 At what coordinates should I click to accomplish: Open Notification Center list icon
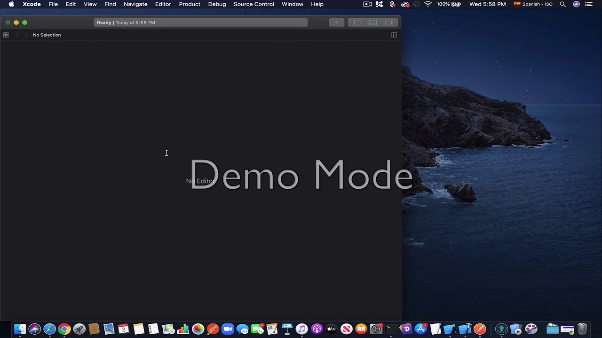pyautogui.click(x=588, y=4)
